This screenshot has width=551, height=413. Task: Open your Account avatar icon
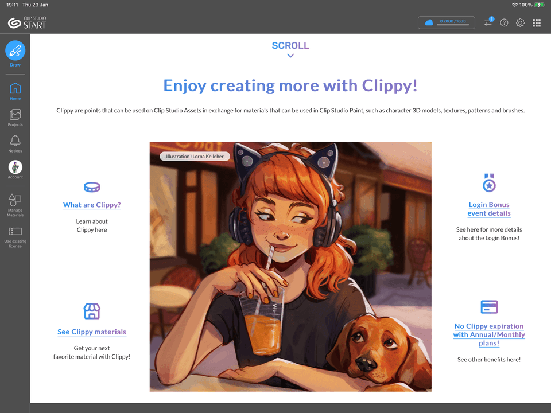(15, 168)
